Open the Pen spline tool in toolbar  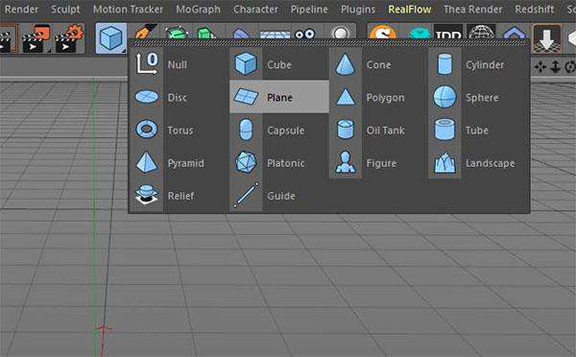pyautogui.click(x=146, y=32)
